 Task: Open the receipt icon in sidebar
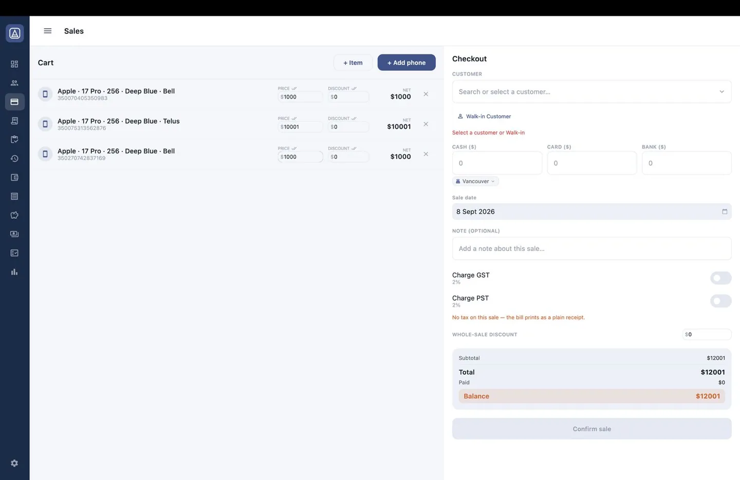14,121
